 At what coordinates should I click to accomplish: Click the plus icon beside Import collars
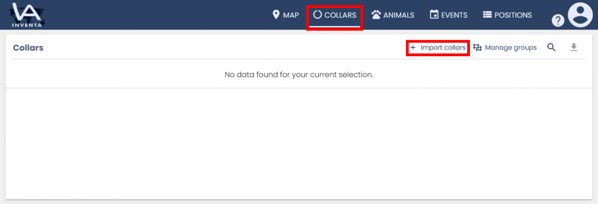(x=413, y=48)
